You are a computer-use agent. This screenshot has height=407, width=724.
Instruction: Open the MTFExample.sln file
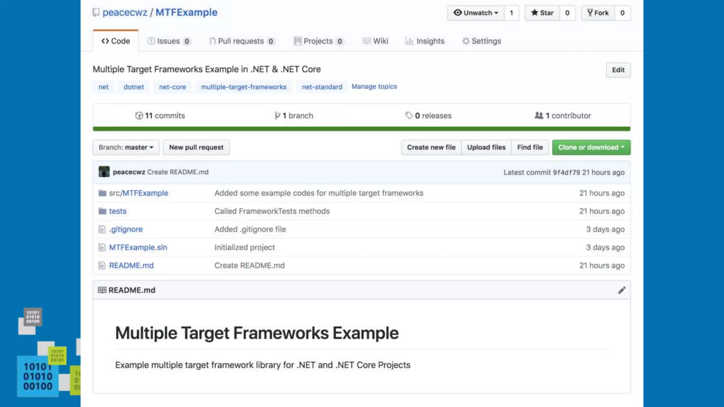(138, 247)
